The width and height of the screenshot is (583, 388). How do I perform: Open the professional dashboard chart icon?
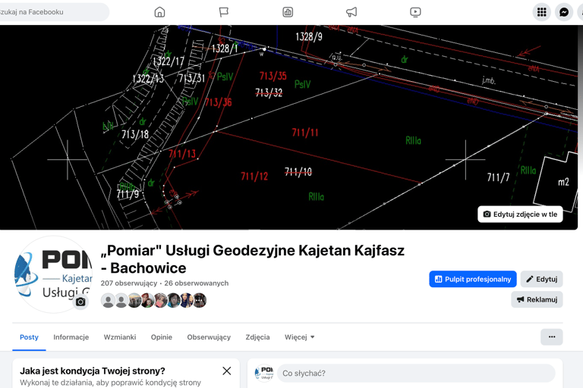coord(288,12)
